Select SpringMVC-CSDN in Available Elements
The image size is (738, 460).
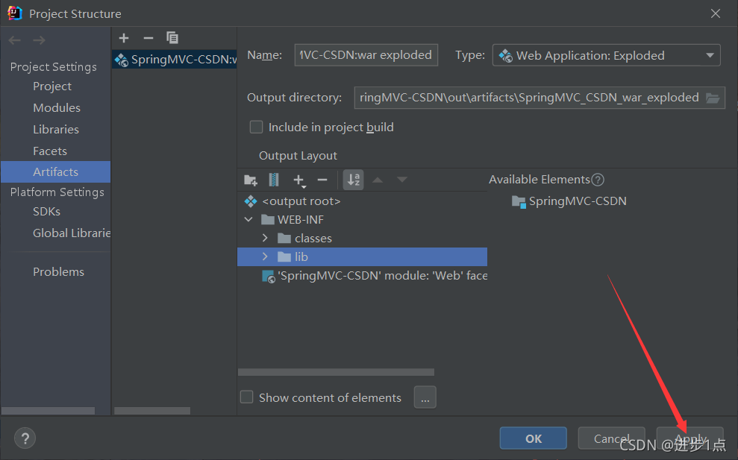pyautogui.click(x=569, y=201)
